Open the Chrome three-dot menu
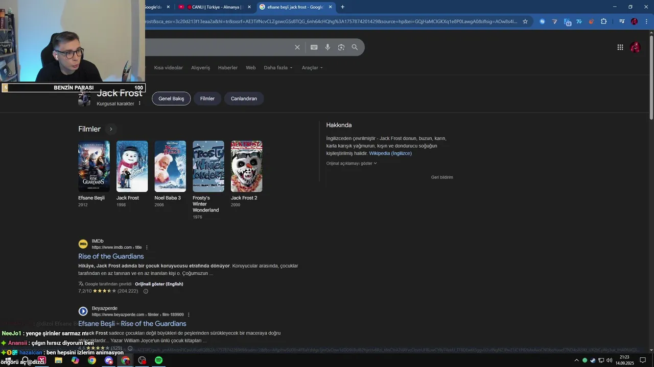Screen dimensions: 654x367 [646, 21]
